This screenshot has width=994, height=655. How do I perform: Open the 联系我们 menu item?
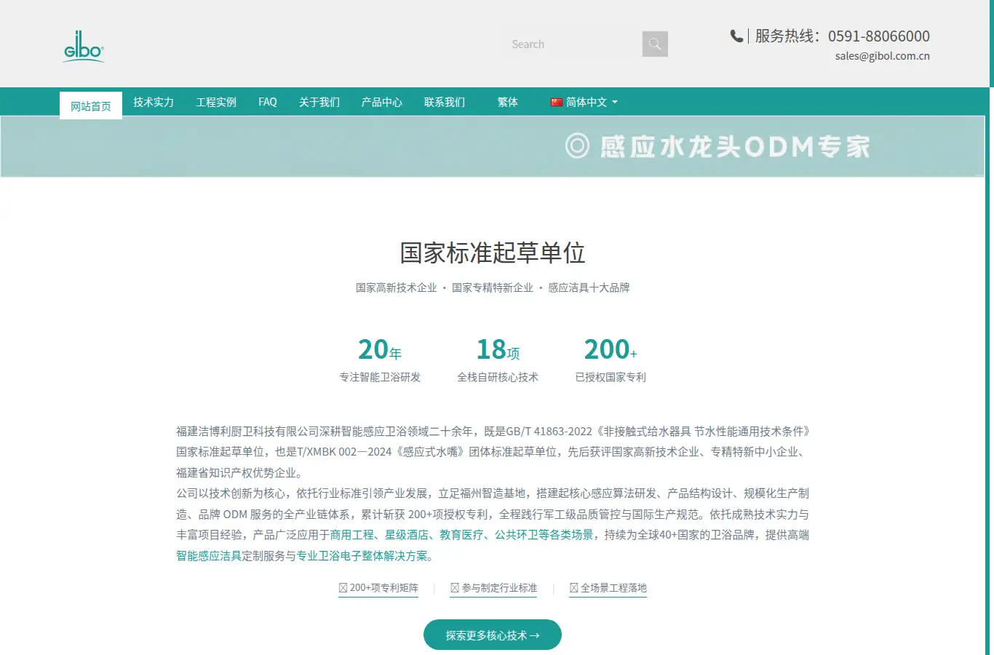point(445,102)
